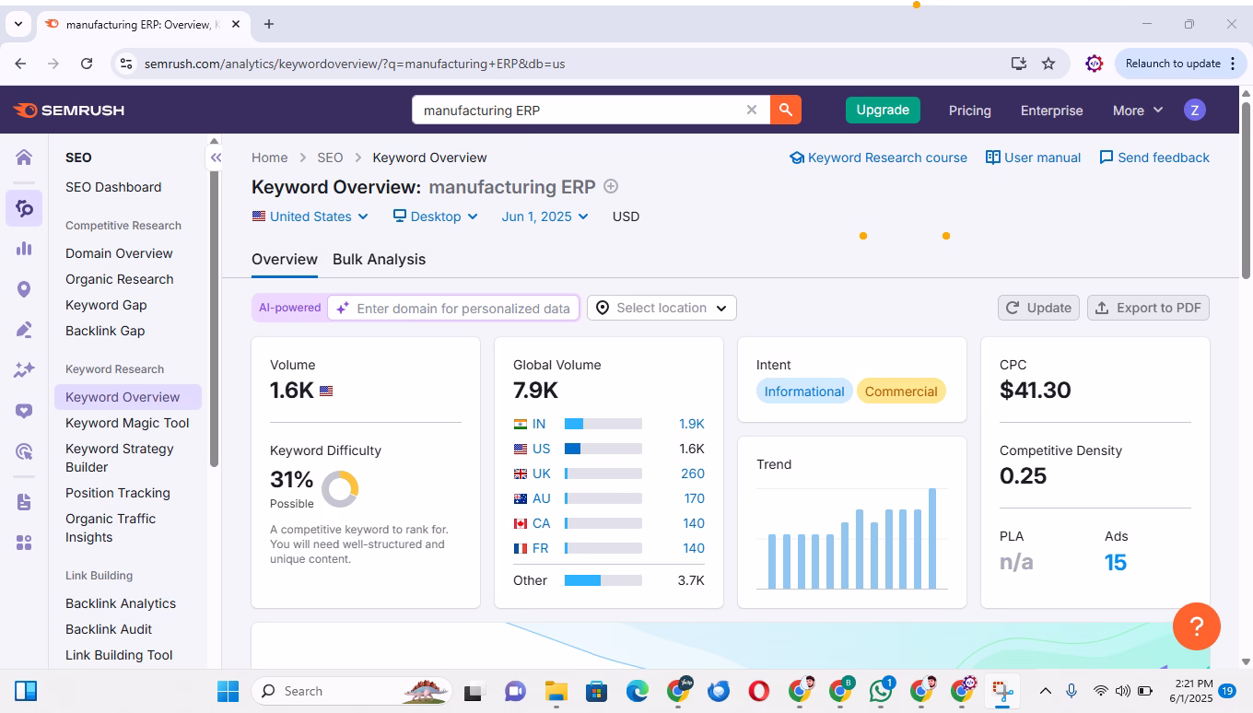Screen dimensions: 1253x713
Task: Reload the page in browser
Action: [x=87, y=64]
